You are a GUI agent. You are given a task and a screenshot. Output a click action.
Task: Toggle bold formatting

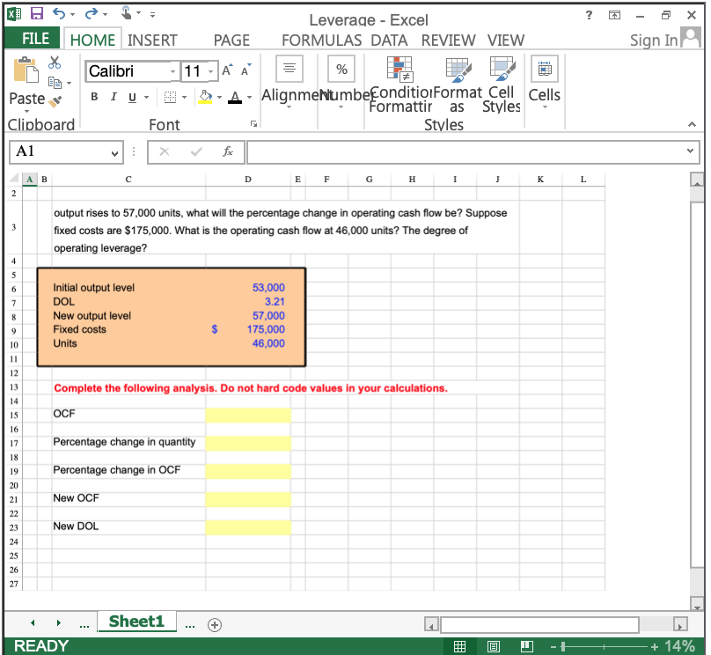(94, 97)
